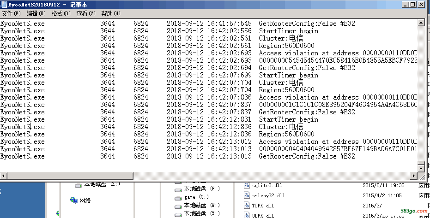This screenshot has height=218, width=430.
Task: Click the game (G:) drive icon
Action: [x=178, y=197]
